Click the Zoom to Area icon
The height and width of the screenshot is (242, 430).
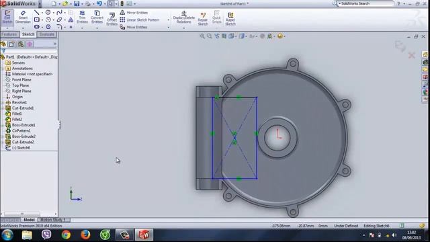pos(209,36)
